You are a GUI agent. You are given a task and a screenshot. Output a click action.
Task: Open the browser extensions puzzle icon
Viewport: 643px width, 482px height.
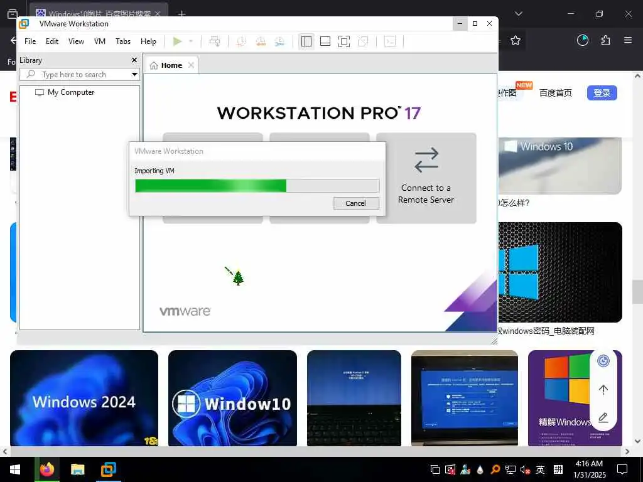[605, 40]
